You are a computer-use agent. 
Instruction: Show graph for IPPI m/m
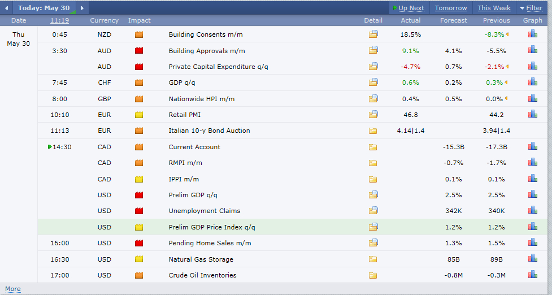tap(533, 178)
